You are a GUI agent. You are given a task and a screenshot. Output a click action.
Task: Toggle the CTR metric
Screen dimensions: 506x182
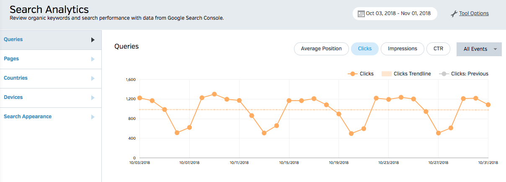(x=438, y=49)
